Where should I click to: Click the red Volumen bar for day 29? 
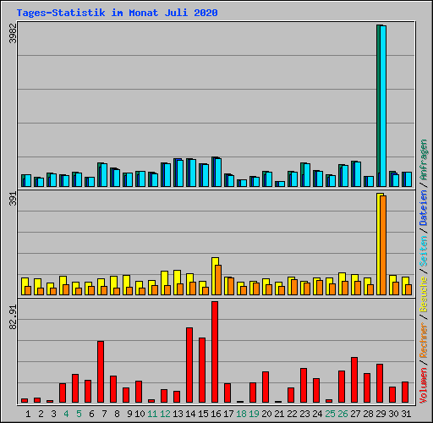tap(380, 383)
